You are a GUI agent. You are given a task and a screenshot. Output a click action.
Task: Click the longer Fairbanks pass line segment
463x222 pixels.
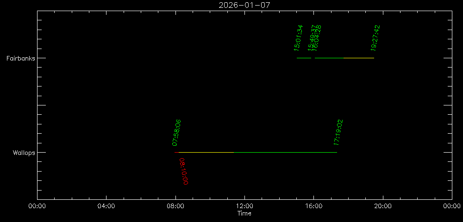(344, 58)
